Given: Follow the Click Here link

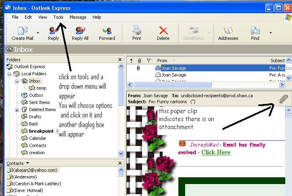Looking at the screenshot, I should (x=216, y=152).
